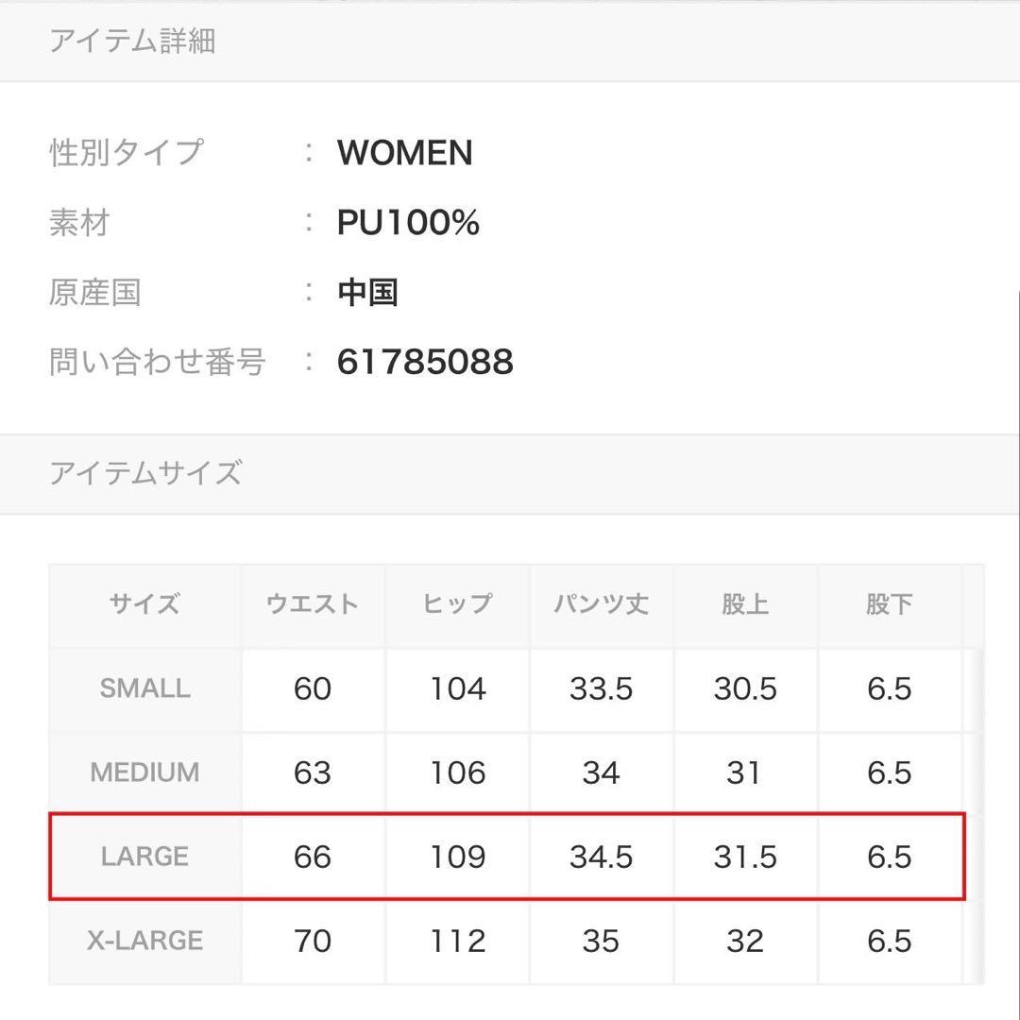The height and width of the screenshot is (1020, 1020).
Task: Select the MEDIUM size row label
Action: coord(144,773)
